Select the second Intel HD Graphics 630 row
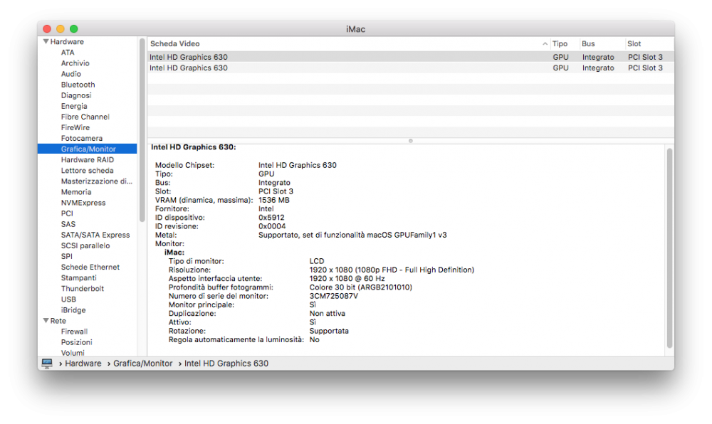 [411, 68]
